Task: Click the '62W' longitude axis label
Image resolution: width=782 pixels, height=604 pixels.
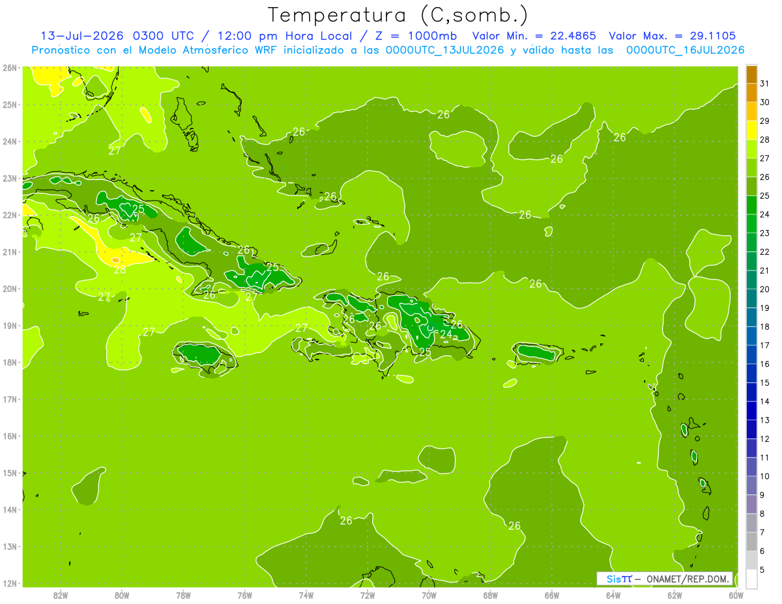Action: coord(674,594)
